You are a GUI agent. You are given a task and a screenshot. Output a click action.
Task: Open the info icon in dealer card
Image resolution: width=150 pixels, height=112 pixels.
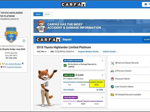[x=24, y=41]
